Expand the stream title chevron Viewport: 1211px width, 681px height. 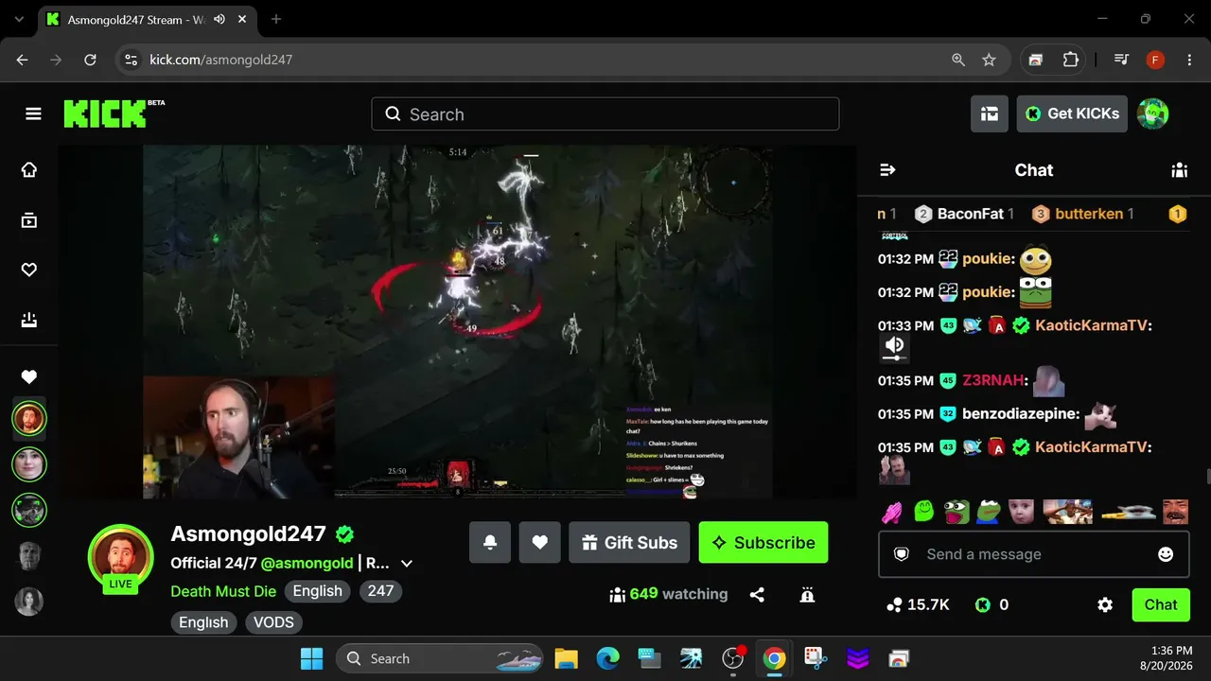click(407, 564)
